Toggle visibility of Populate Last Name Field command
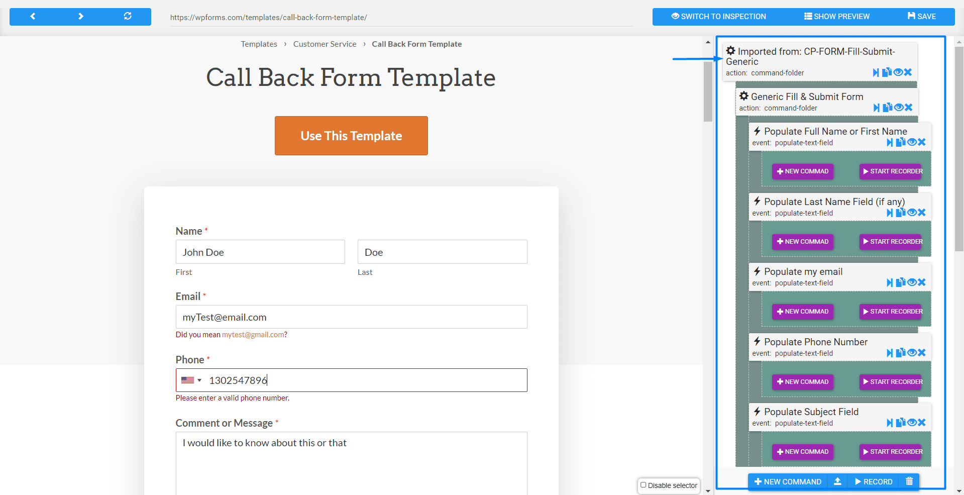This screenshot has width=964, height=495. (x=912, y=213)
